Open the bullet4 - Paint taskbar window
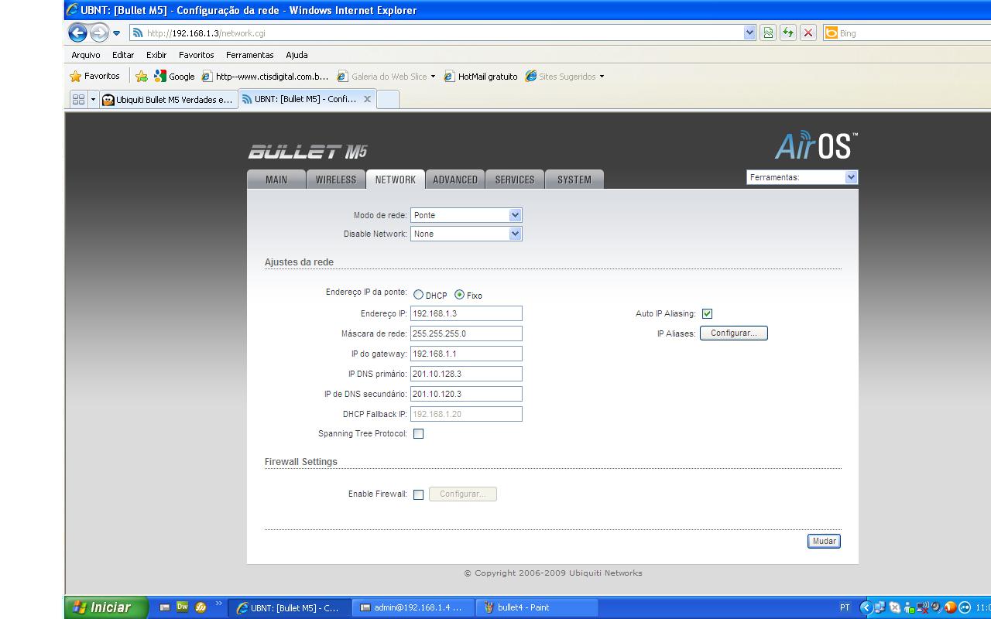 pos(537,607)
